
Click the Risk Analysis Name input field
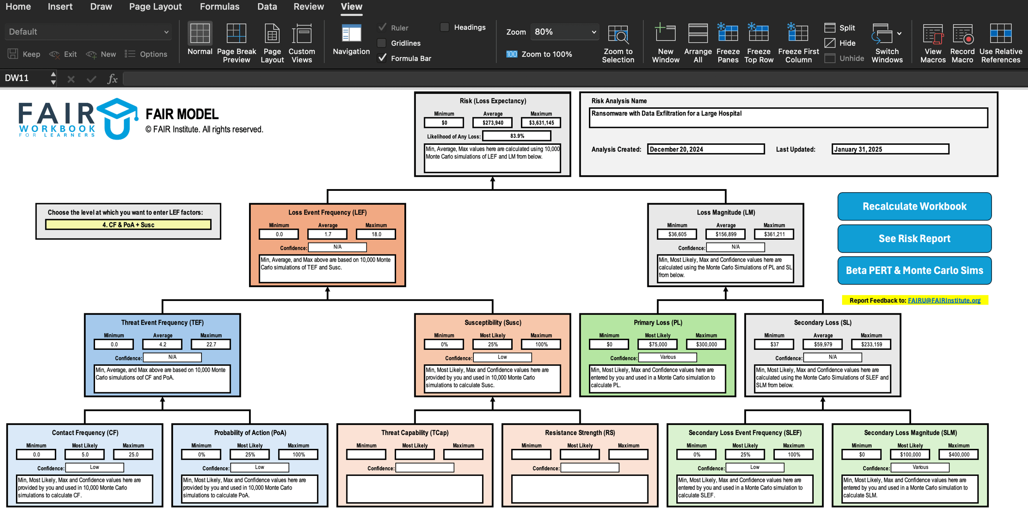(788, 117)
